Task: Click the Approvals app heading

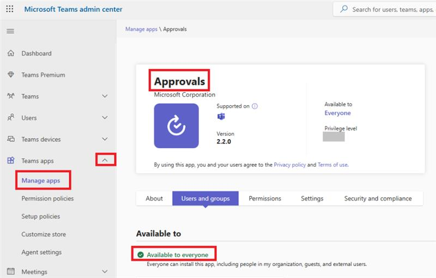Action: [180, 81]
